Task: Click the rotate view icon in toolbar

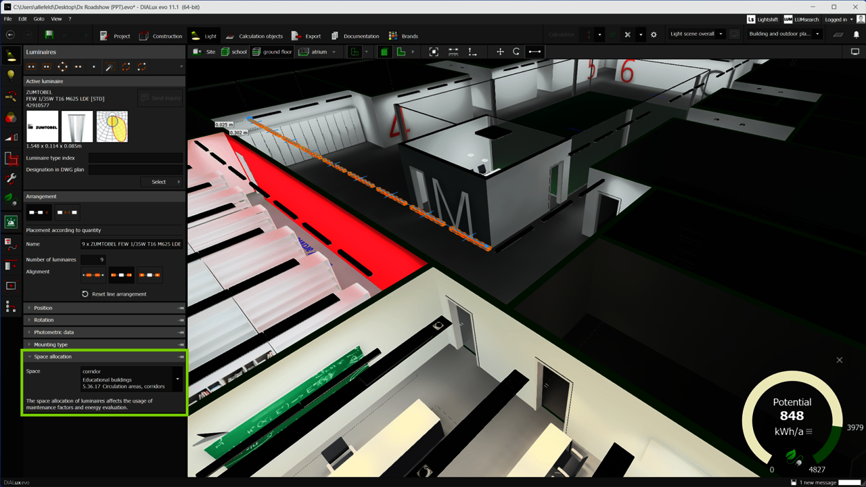Action: tap(516, 51)
